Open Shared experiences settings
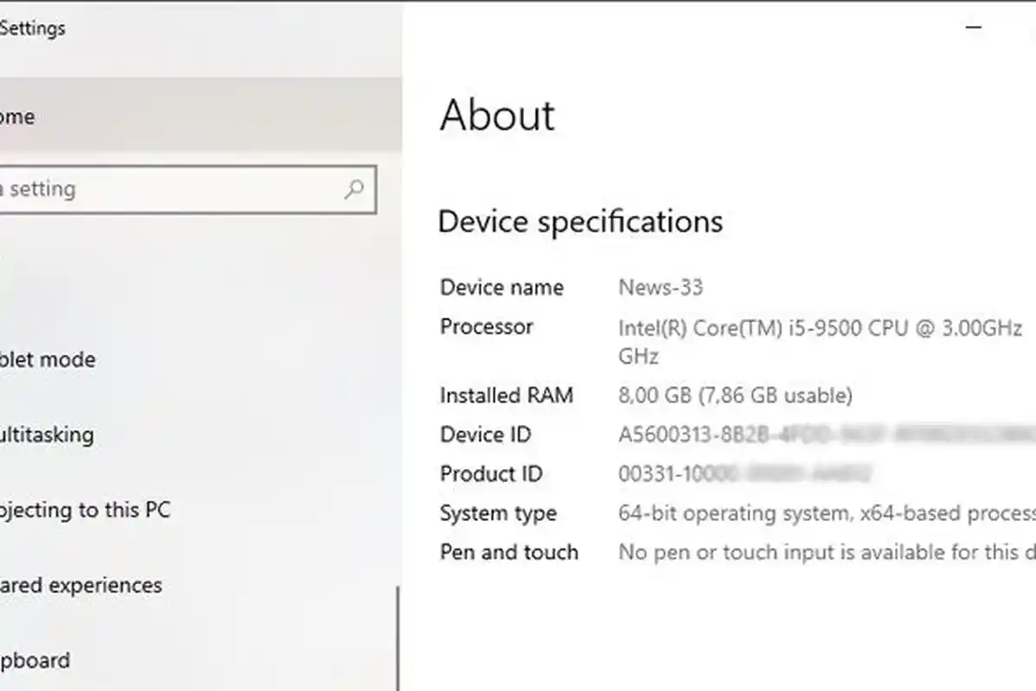The width and height of the screenshot is (1036, 691). point(80,585)
